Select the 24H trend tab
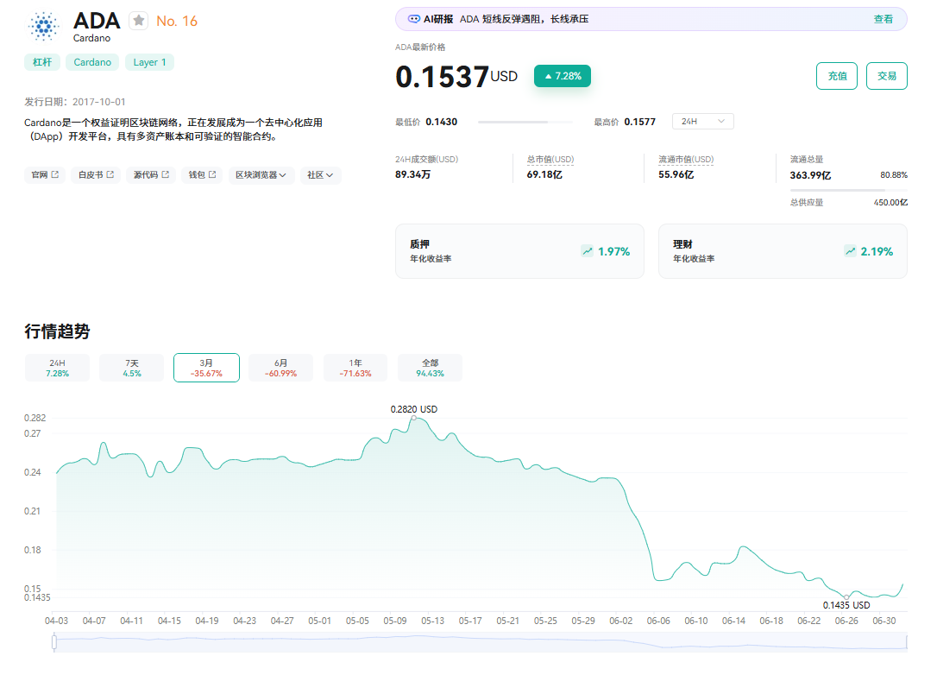This screenshot has height=675, width=937. coord(57,368)
